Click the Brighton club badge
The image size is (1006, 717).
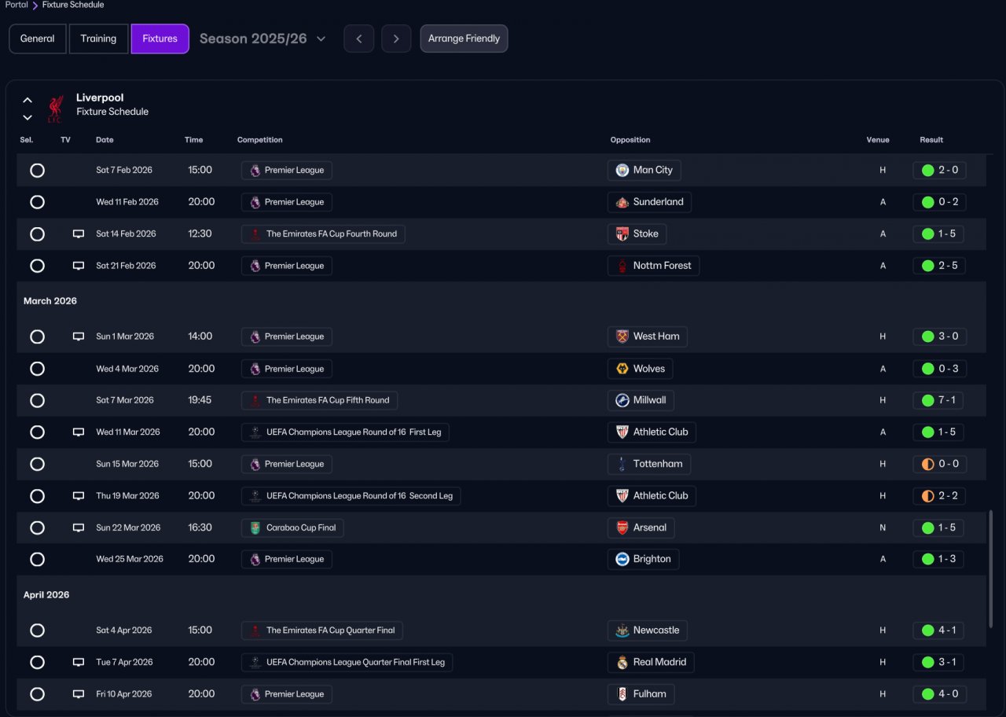point(622,559)
